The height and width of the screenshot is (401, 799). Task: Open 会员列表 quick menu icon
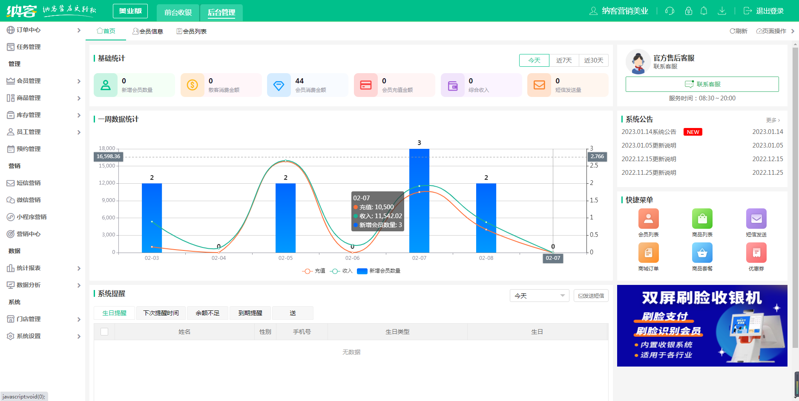click(x=648, y=219)
